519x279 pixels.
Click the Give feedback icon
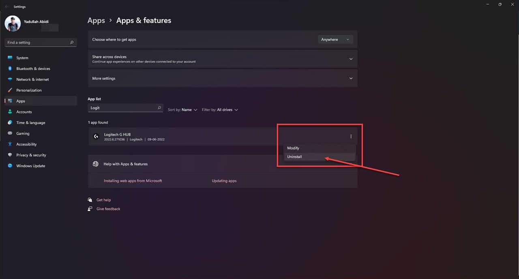coord(90,209)
